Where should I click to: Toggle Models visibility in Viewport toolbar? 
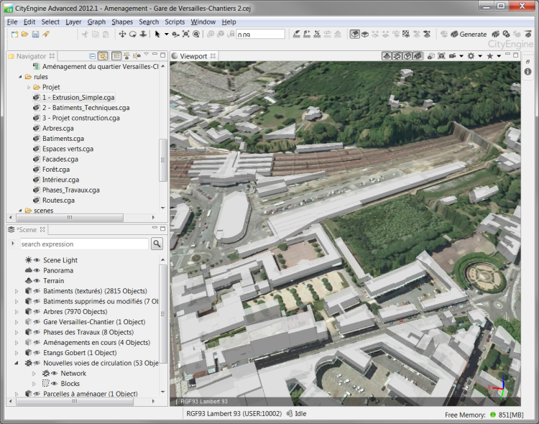418,56
